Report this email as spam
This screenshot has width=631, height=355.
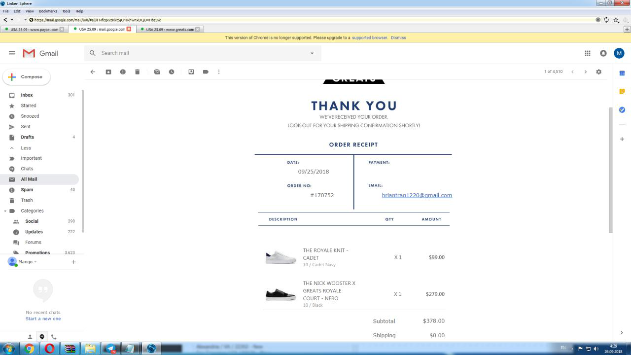click(123, 72)
